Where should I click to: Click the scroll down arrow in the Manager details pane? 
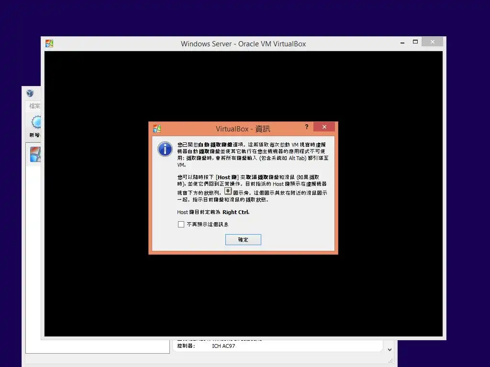390,350
